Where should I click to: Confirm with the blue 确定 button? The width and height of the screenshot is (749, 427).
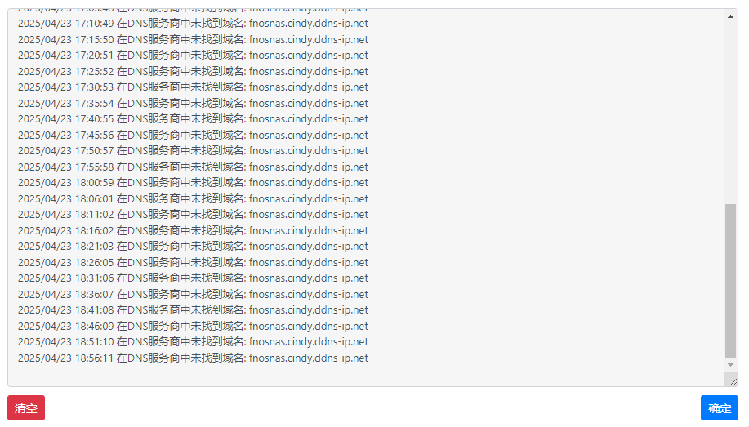(x=720, y=408)
